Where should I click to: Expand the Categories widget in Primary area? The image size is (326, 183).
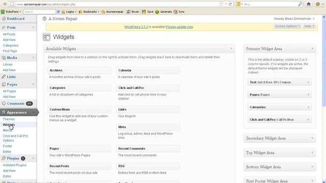pyautogui.click(x=308, y=107)
